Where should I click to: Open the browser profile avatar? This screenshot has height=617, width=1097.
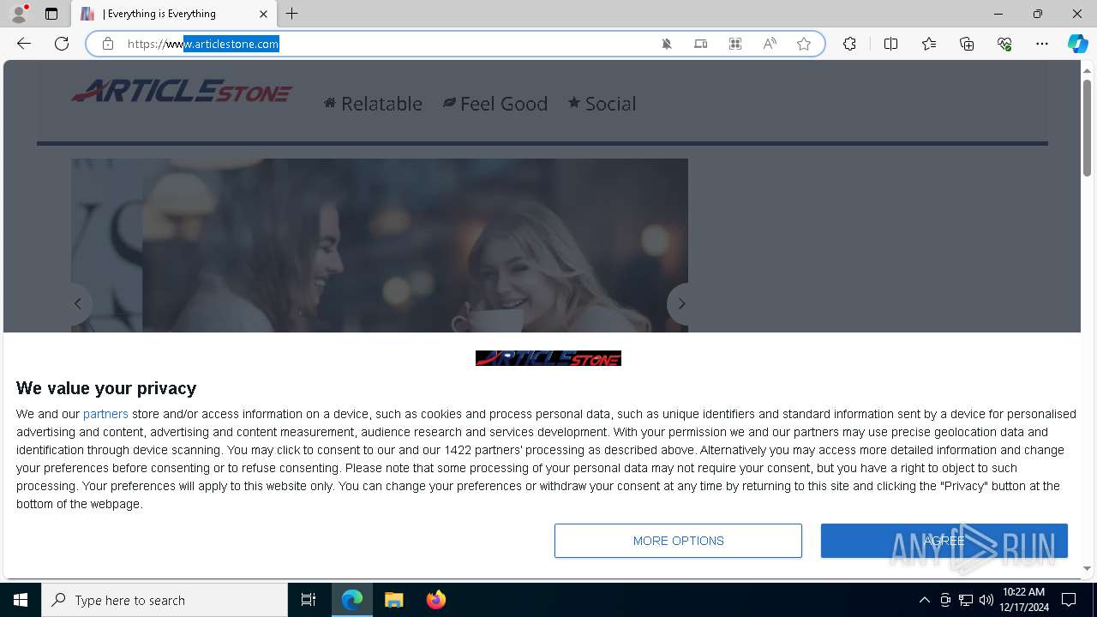tap(19, 14)
